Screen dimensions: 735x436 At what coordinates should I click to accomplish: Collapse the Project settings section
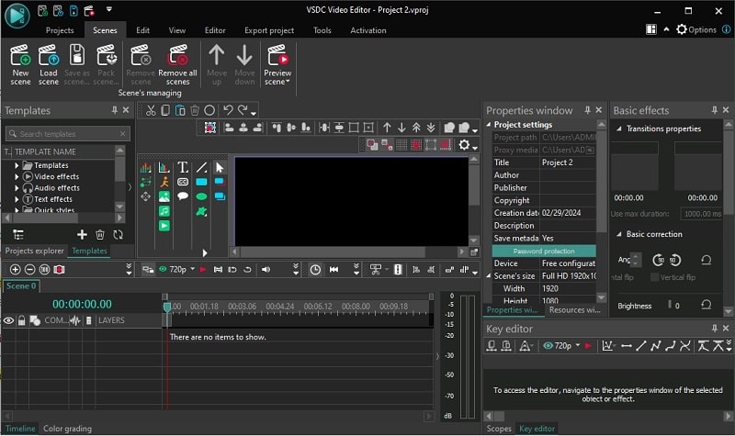[x=489, y=125]
